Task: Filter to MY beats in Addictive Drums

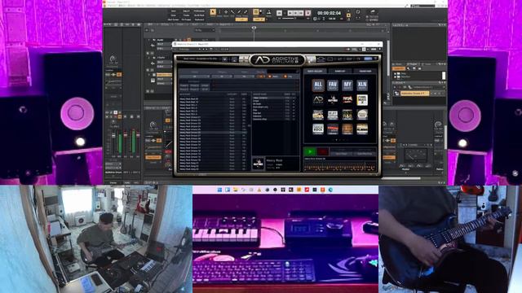Action: tap(347, 85)
